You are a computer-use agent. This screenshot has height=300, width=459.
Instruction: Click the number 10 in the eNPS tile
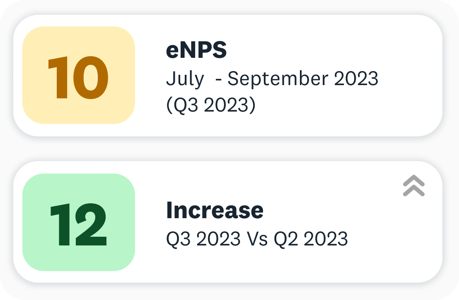[x=78, y=78]
